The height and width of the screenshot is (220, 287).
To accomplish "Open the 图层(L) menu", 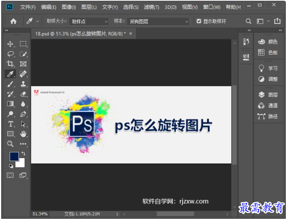I will [89, 7].
